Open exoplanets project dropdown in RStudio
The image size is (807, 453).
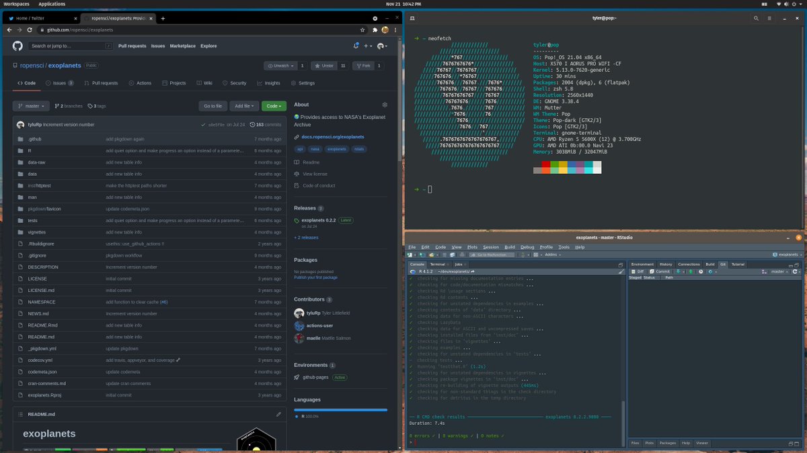pyautogui.click(x=787, y=255)
